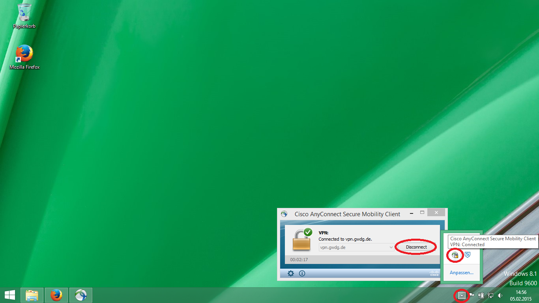
Task: Select the Mozilla Firefox desktop shortcut
Action: click(24, 57)
